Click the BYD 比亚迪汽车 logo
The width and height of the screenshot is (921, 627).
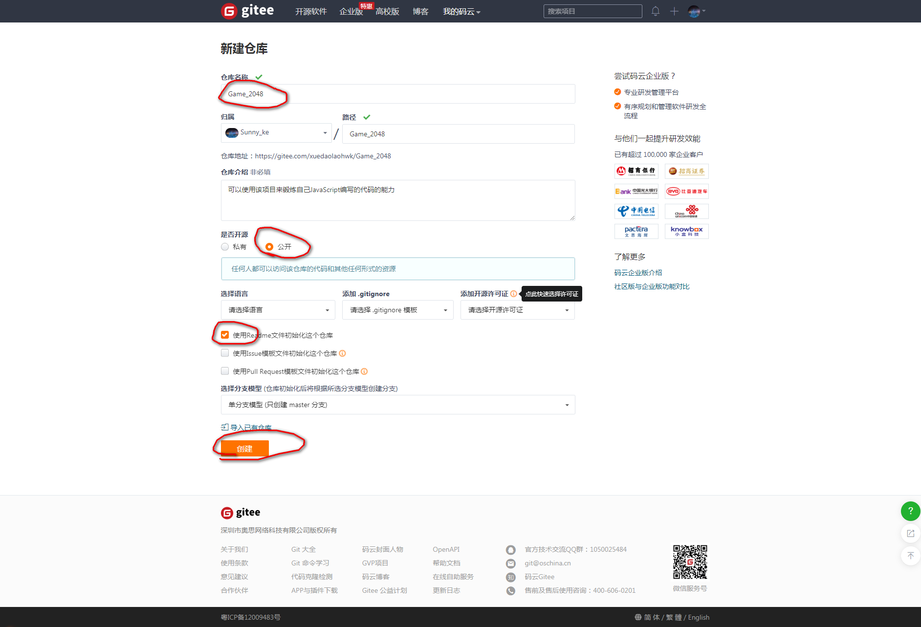point(686,191)
